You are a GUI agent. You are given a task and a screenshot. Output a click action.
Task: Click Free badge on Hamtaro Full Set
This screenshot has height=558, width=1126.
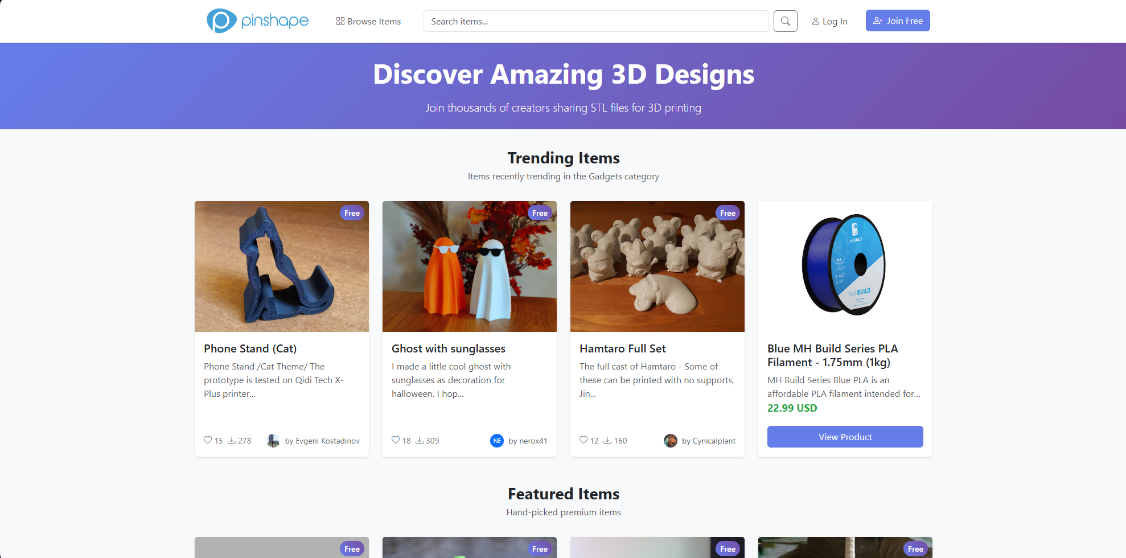(728, 213)
